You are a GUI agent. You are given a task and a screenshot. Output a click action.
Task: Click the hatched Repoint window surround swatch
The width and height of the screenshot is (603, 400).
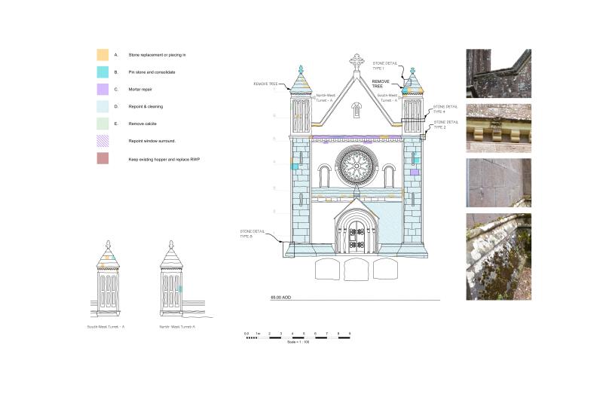103,141
